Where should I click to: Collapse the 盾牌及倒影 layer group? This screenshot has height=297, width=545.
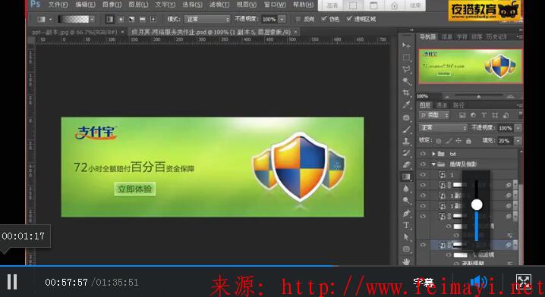pos(433,164)
